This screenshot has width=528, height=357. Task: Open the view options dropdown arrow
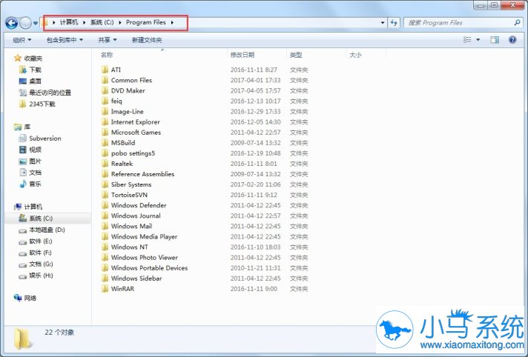pyautogui.click(x=478, y=40)
